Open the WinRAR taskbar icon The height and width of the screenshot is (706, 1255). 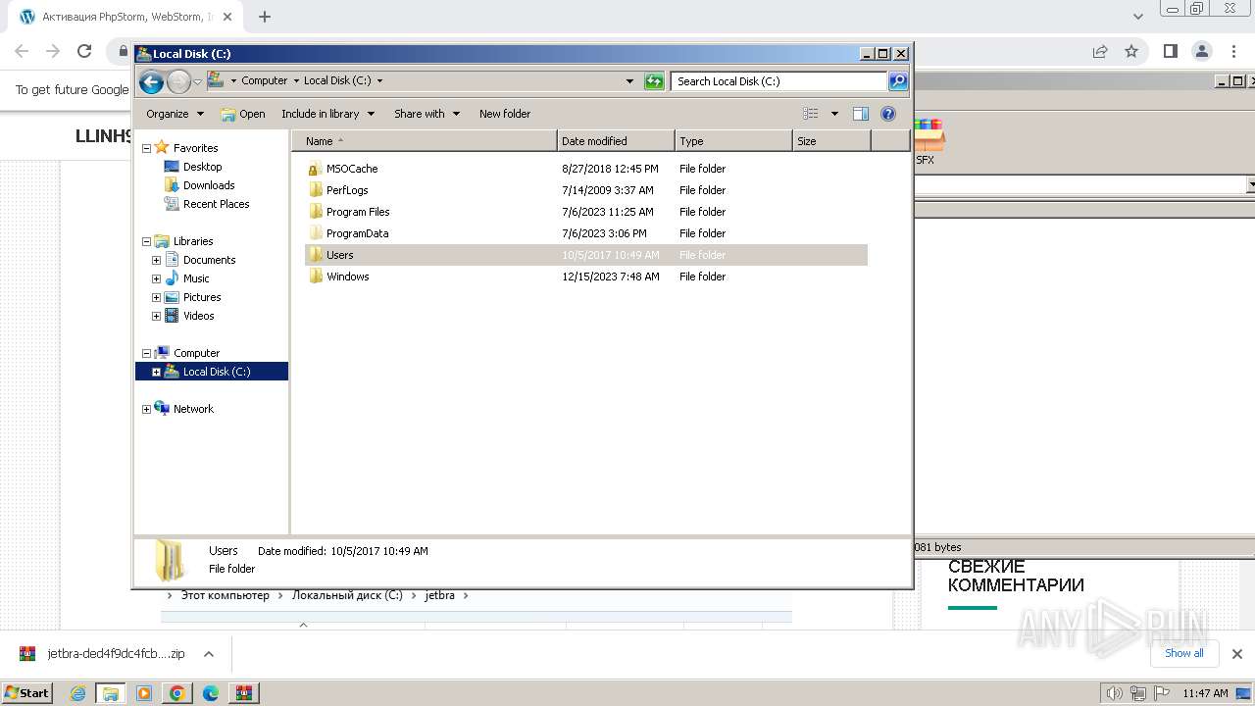pyautogui.click(x=243, y=693)
